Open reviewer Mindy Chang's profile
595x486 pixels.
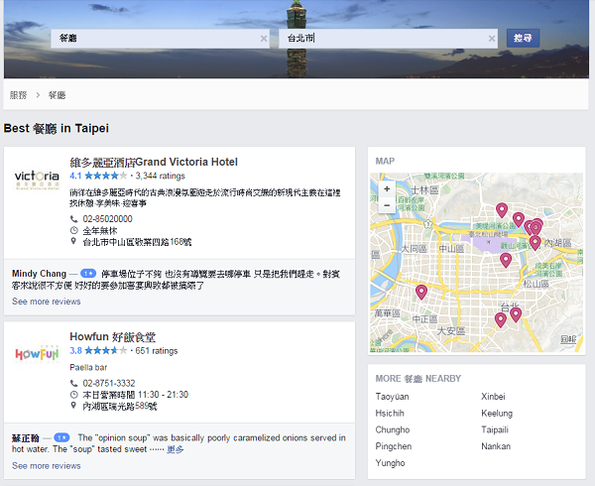(39, 274)
